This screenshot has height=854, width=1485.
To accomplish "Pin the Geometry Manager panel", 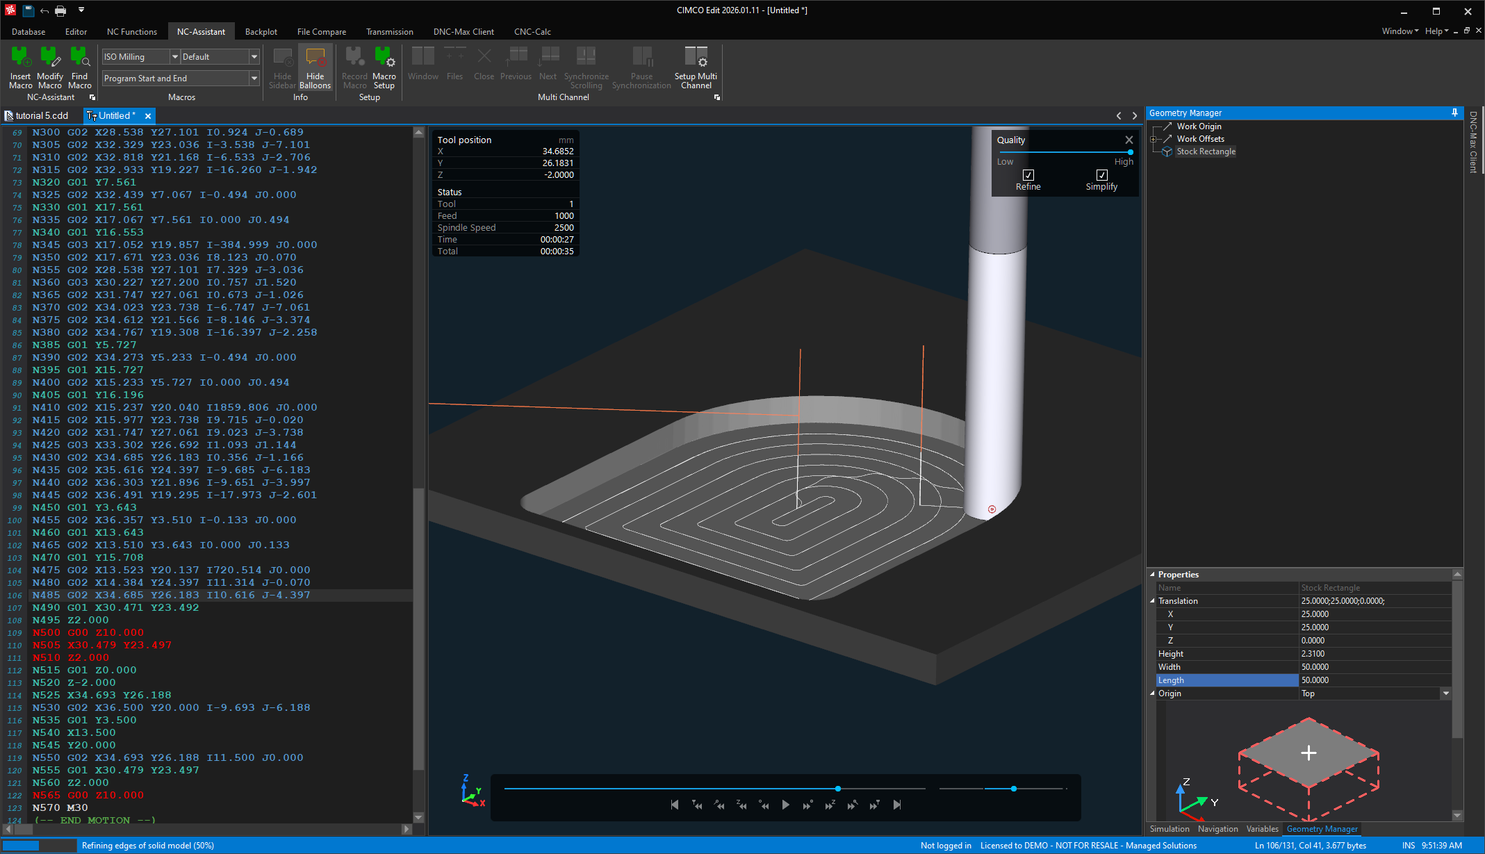I will [1454, 113].
